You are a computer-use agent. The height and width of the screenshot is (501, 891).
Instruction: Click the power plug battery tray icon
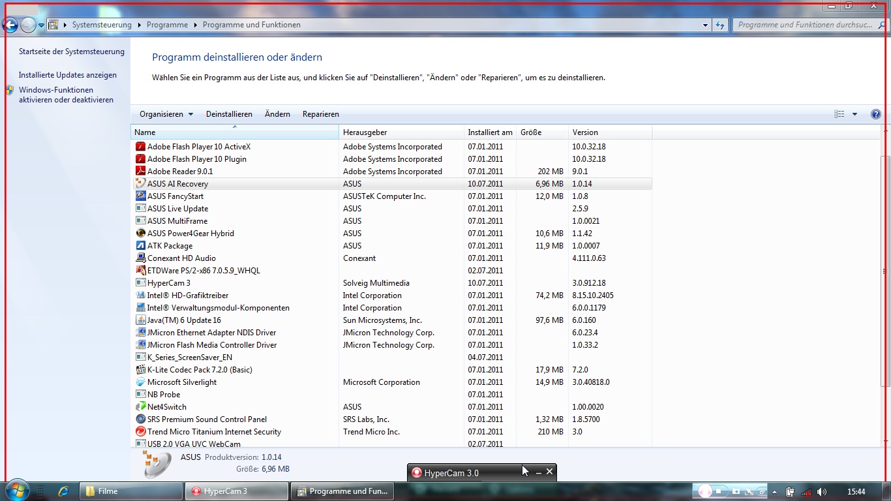tap(790, 492)
